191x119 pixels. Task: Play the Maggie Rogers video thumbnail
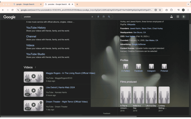[33, 77]
